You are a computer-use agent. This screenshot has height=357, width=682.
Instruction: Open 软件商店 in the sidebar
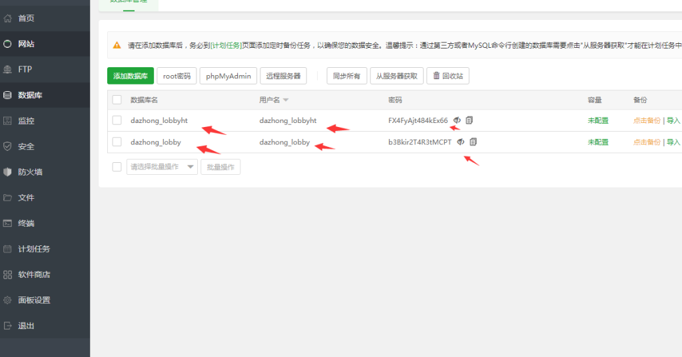click(x=34, y=275)
